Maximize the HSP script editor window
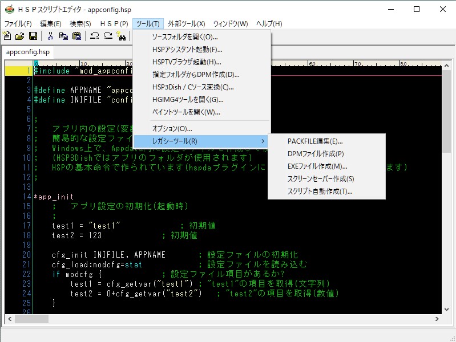 pyautogui.click(x=417, y=9)
